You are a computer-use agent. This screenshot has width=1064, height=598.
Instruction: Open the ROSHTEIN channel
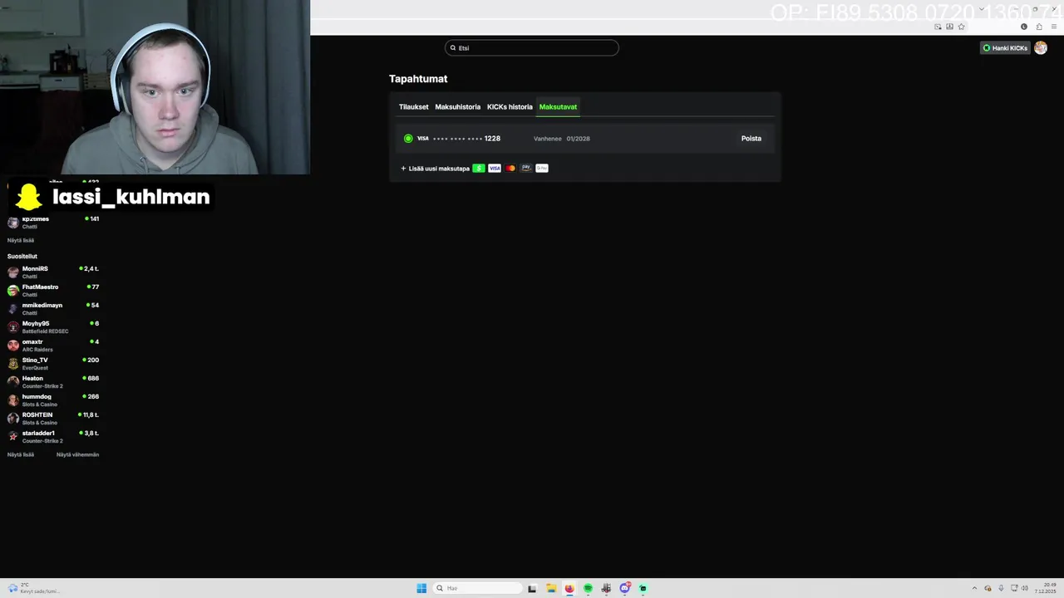(53, 419)
